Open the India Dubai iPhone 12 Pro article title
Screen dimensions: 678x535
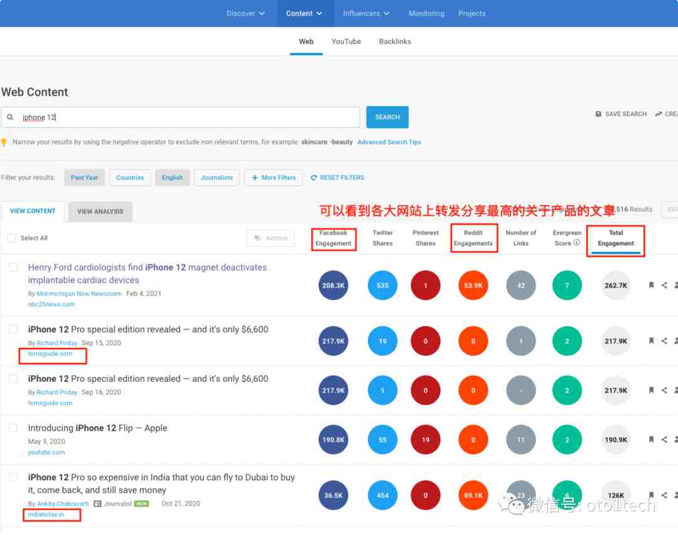pyautogui.click(x=161, y=484)
